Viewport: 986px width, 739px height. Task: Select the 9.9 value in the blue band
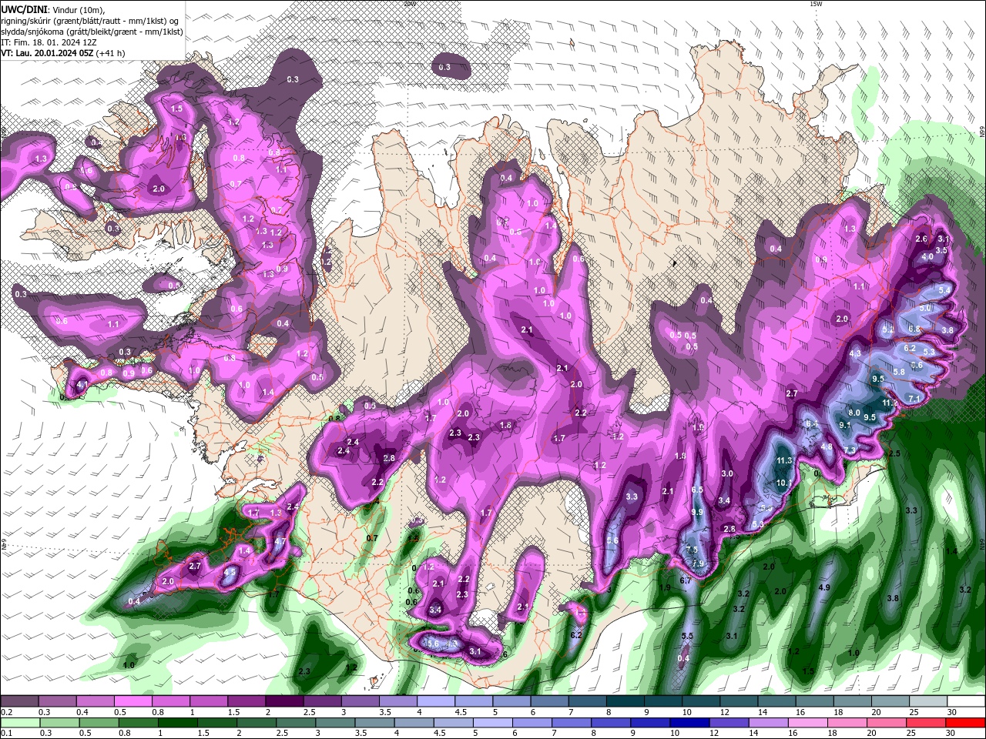click(697, 512)
